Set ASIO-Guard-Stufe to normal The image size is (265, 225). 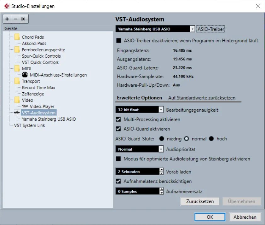click(x=187, y=139)
